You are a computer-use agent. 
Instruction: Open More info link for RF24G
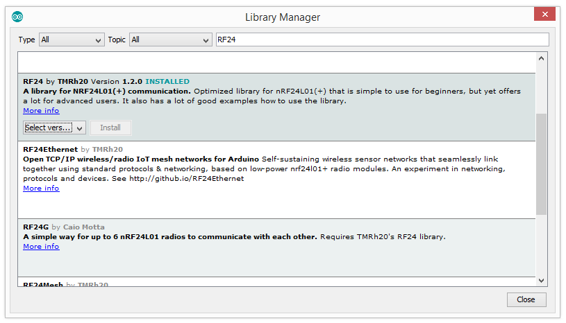41,247
